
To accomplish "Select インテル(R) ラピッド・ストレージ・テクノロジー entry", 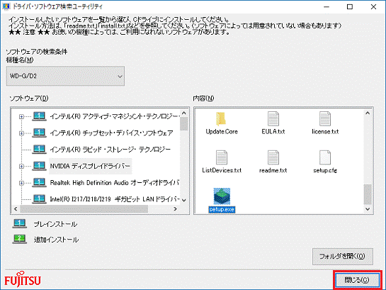I will (110, 150).
